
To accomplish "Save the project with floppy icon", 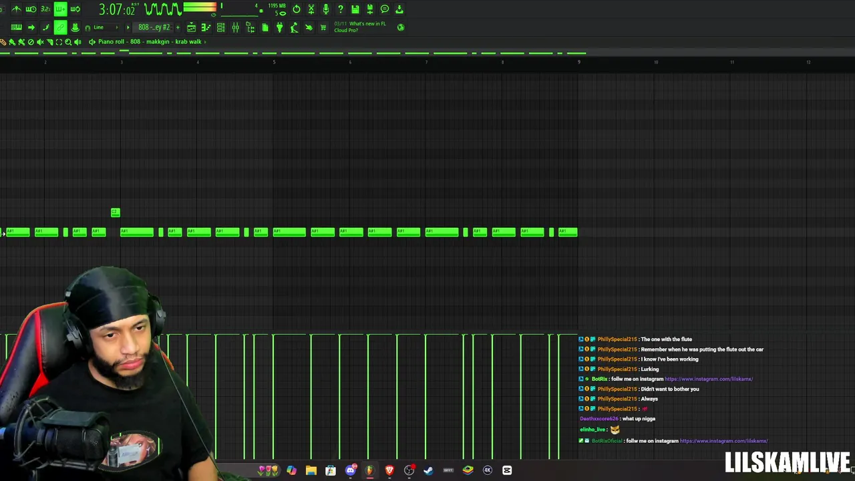I will pyautogui.click(x=355, y=9).
